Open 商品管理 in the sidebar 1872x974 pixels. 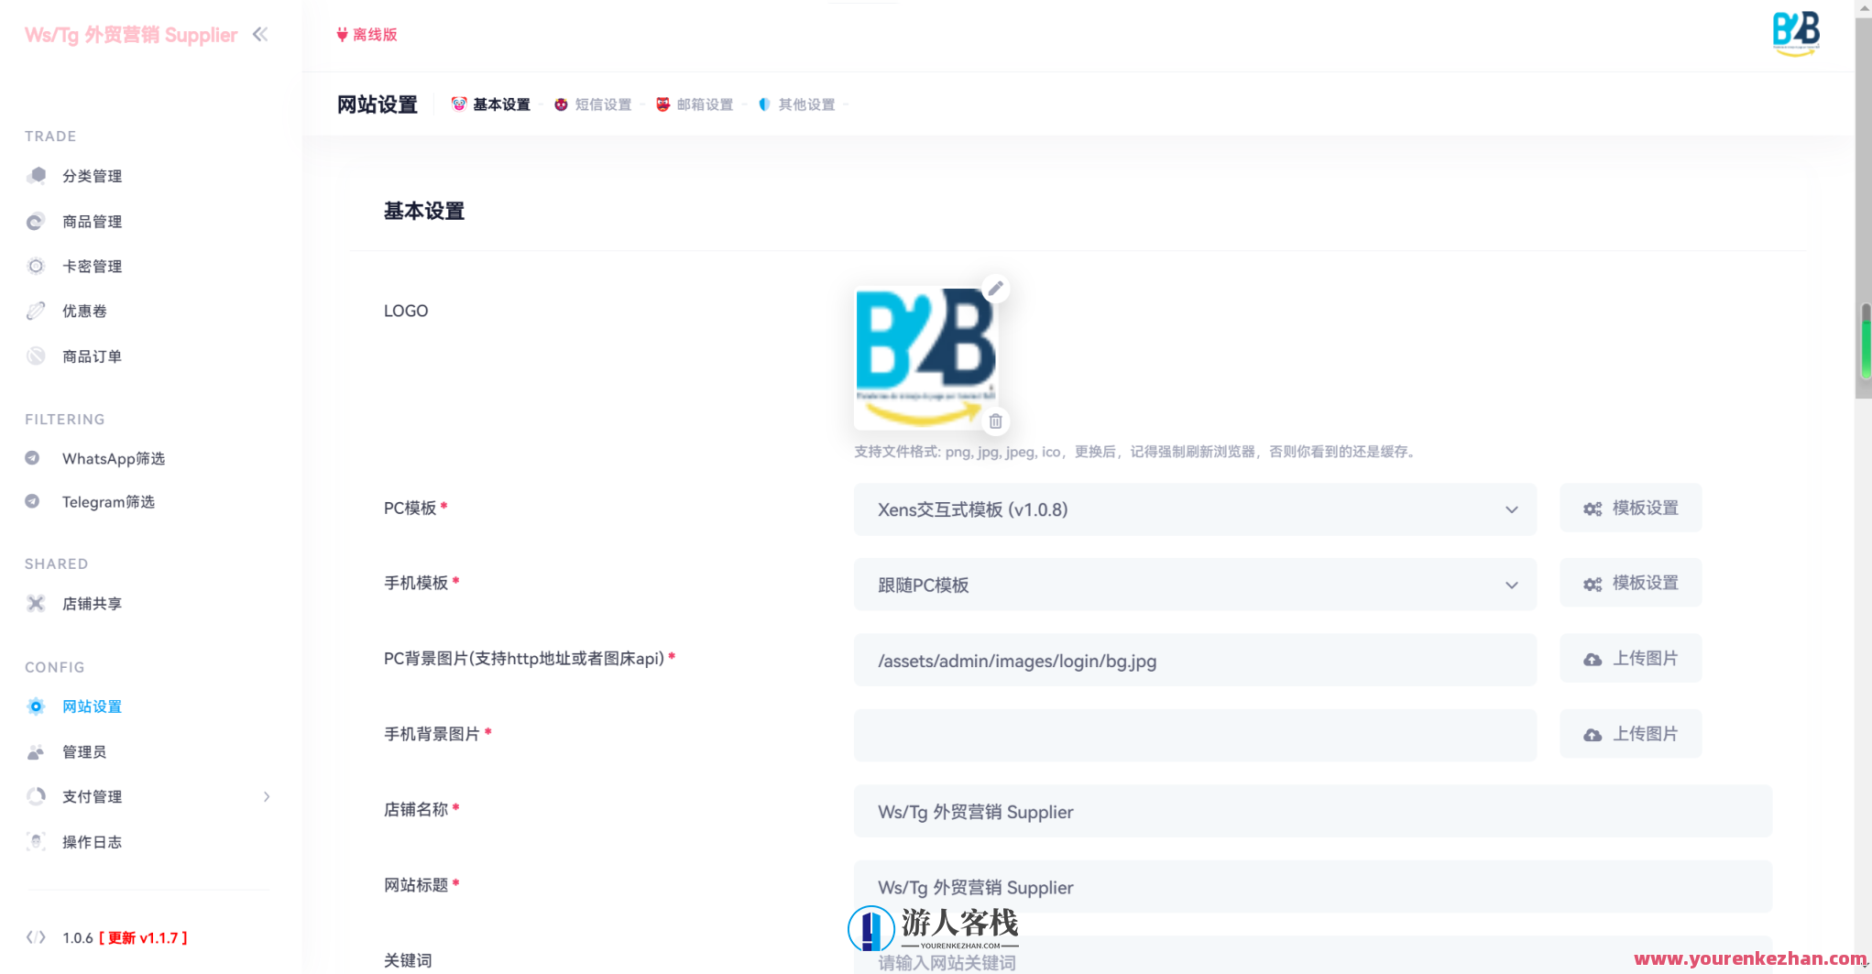pyautogui.click(x=92, y=221)
